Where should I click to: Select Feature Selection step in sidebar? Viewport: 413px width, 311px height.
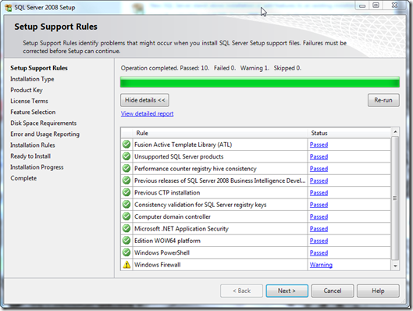[33, 112]
